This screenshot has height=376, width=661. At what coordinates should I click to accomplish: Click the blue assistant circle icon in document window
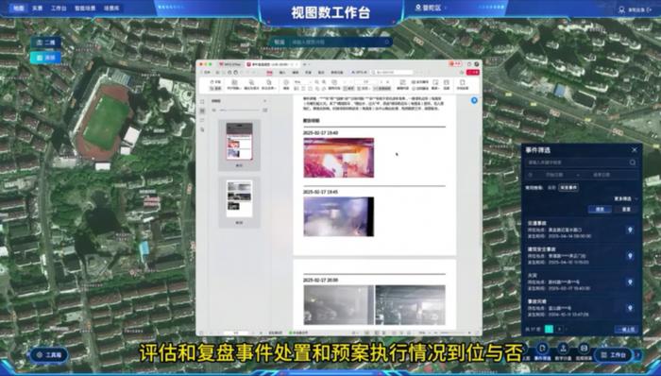(474, 100)
